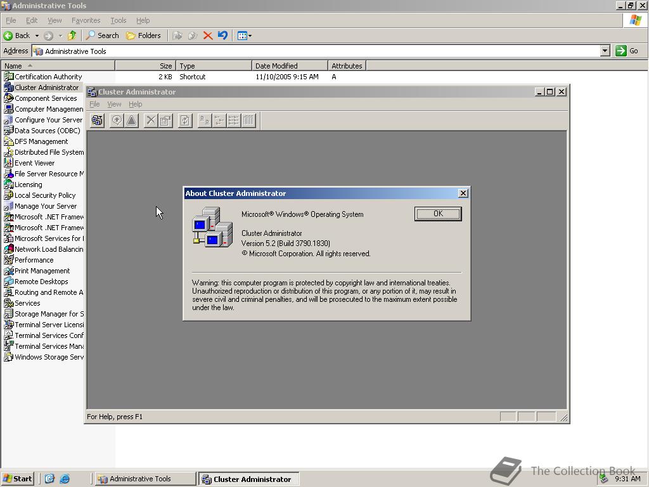
Task: Open the Tools menu
Action: 118,20
